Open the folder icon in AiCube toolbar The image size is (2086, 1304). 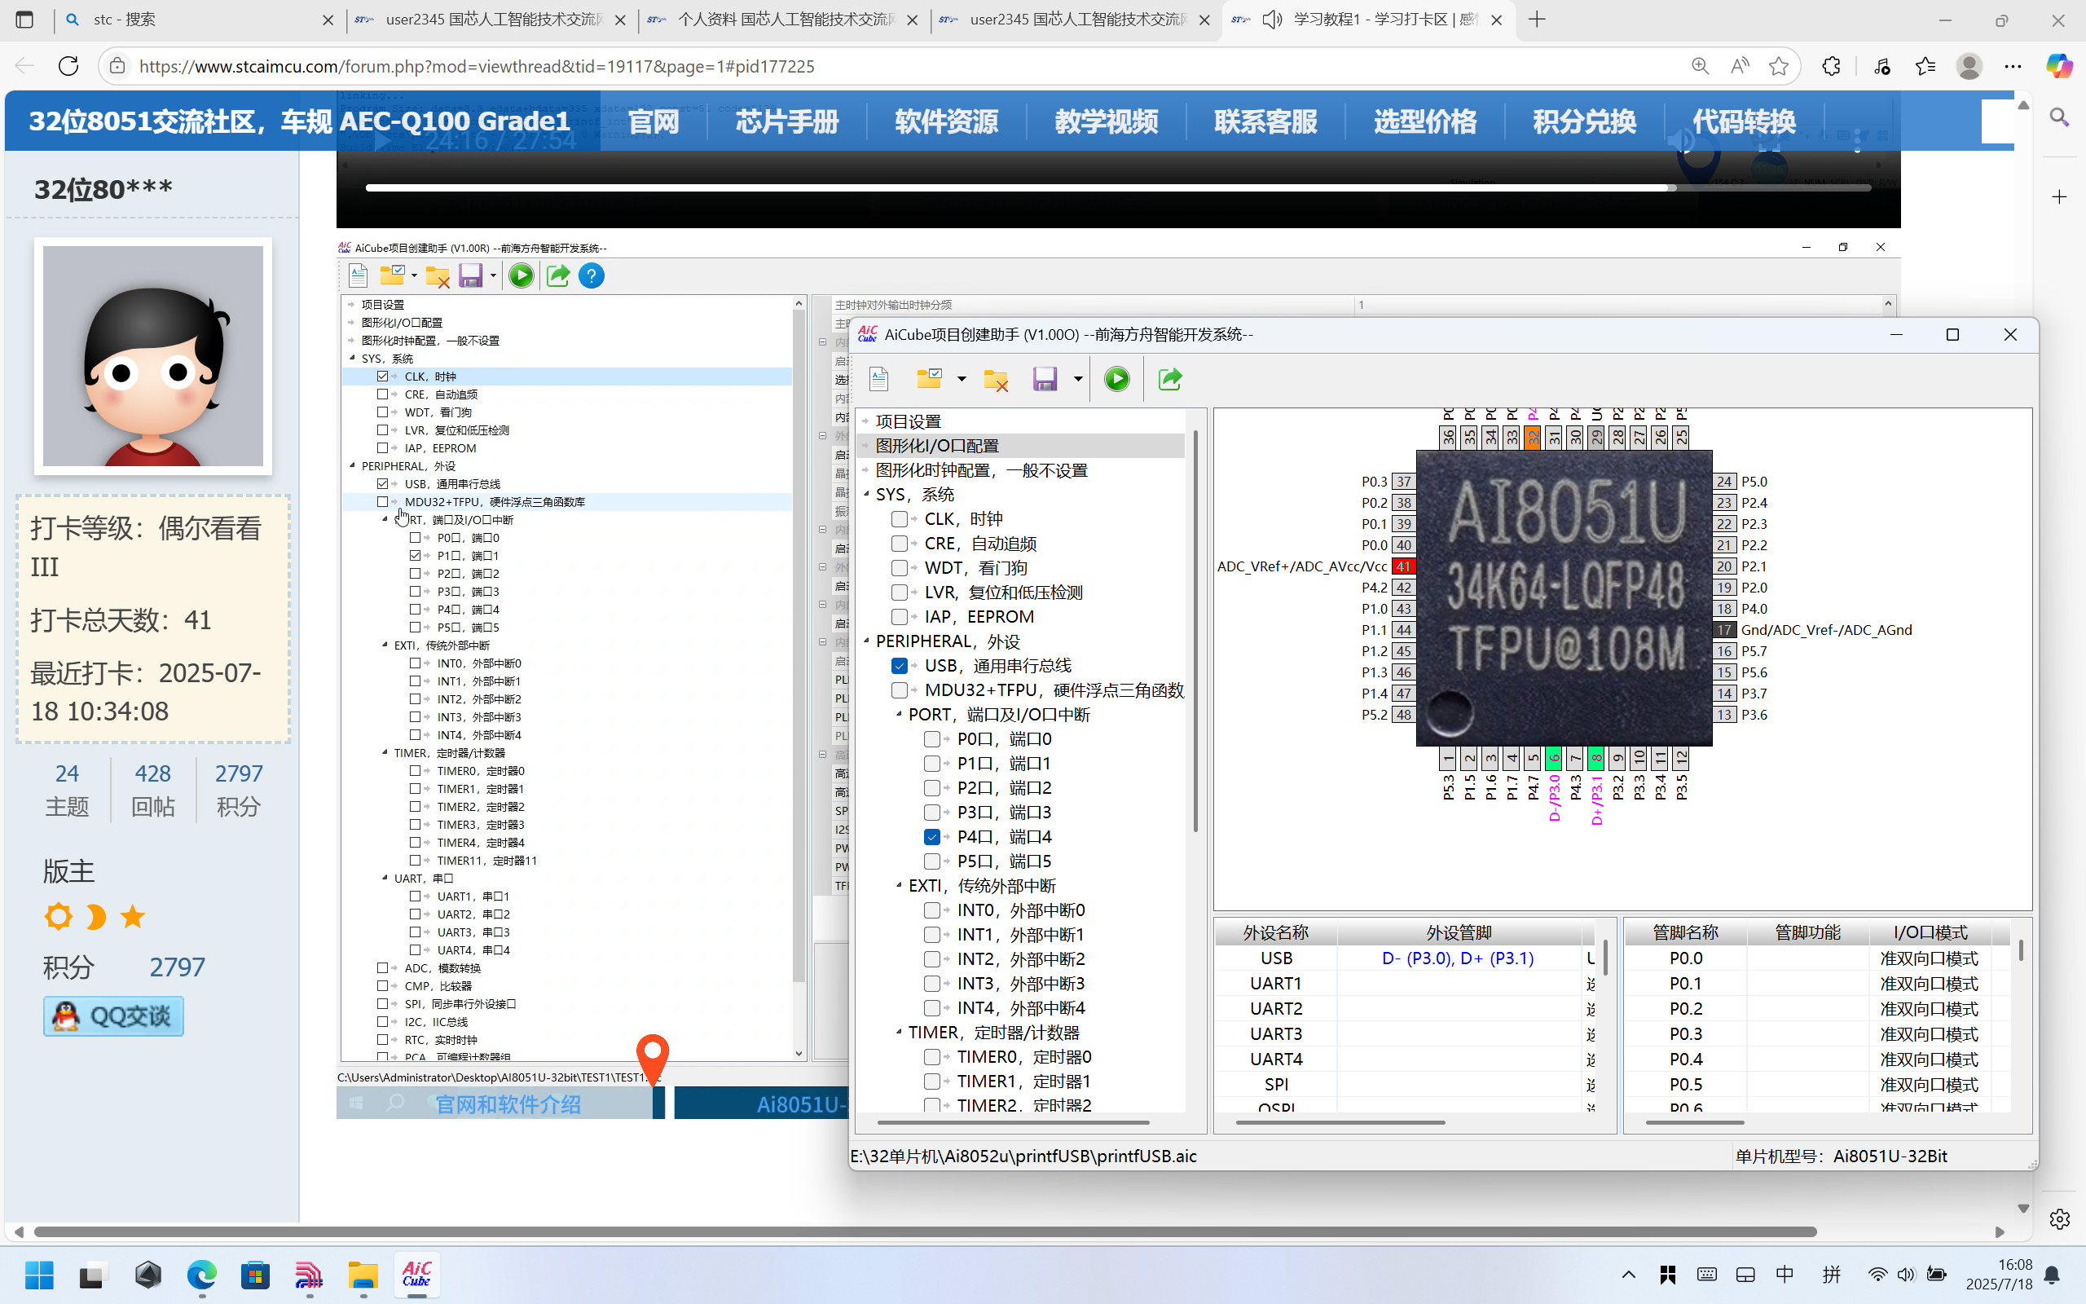point(929,379)
